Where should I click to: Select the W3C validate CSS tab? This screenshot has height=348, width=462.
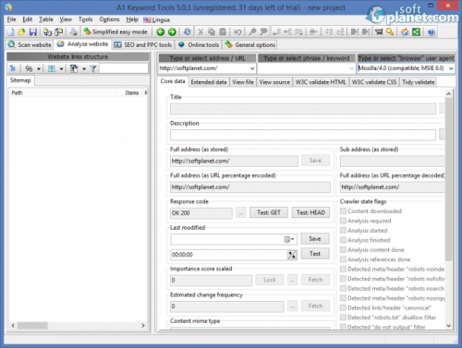pyautogui.click(x=374, y=82)
